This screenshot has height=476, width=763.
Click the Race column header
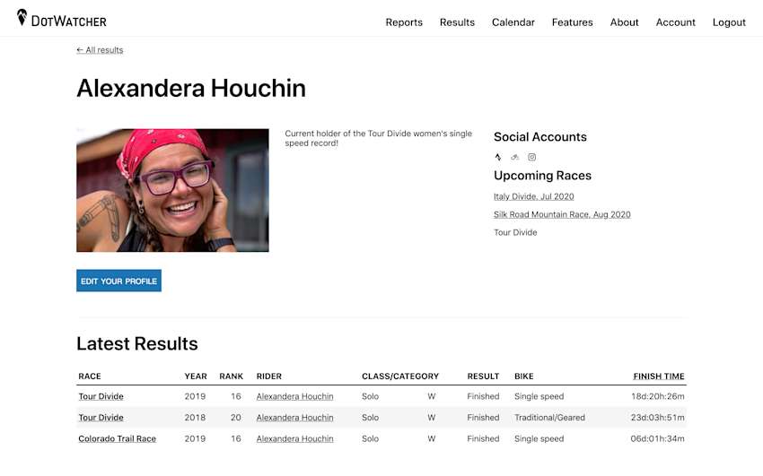coord(90,376)
